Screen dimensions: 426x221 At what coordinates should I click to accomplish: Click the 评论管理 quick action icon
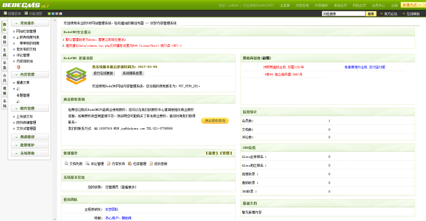[88, 163]
